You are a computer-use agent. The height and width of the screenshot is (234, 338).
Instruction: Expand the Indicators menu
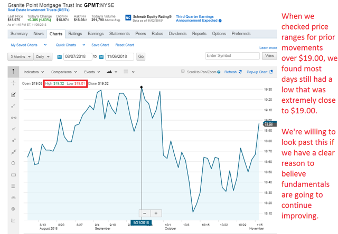(34, 72)
